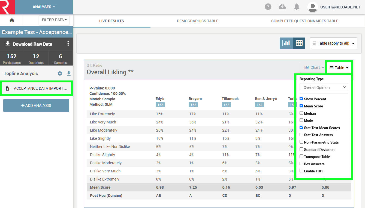Open Table (apply to all) dropdown
The width and height of the screenshot is (365, 208).
tap(333, 43)
